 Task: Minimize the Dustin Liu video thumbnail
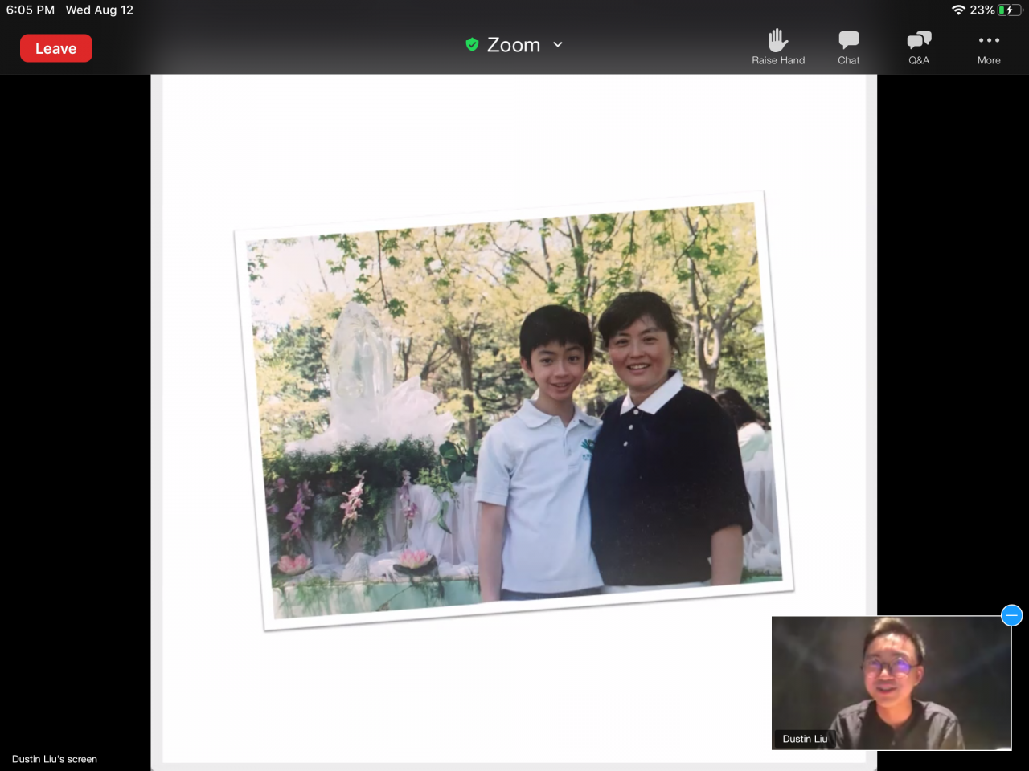1012,616
